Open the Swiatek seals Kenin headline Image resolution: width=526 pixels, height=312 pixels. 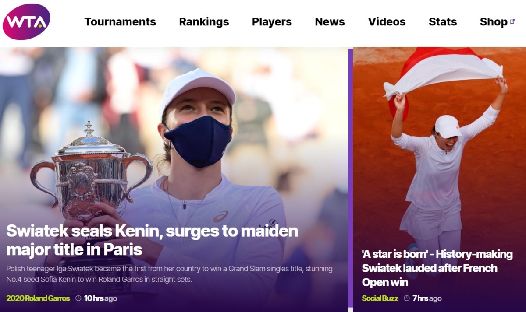(152, 240)
